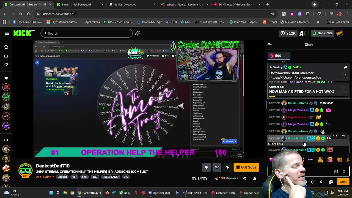The width and height of the screenshot is (352, 198).
Task: Click the chat timer icon
Action: click(x=313, y=182)
